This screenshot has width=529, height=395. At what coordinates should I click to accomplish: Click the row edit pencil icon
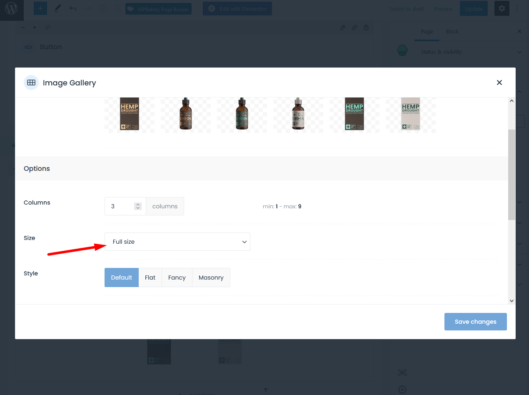[x=343, y=28]
